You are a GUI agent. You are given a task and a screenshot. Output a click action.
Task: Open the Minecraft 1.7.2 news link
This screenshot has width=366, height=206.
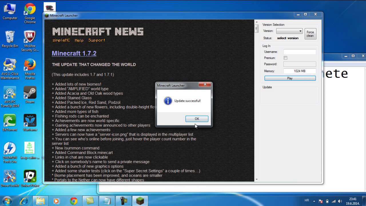tap(74, 53)
